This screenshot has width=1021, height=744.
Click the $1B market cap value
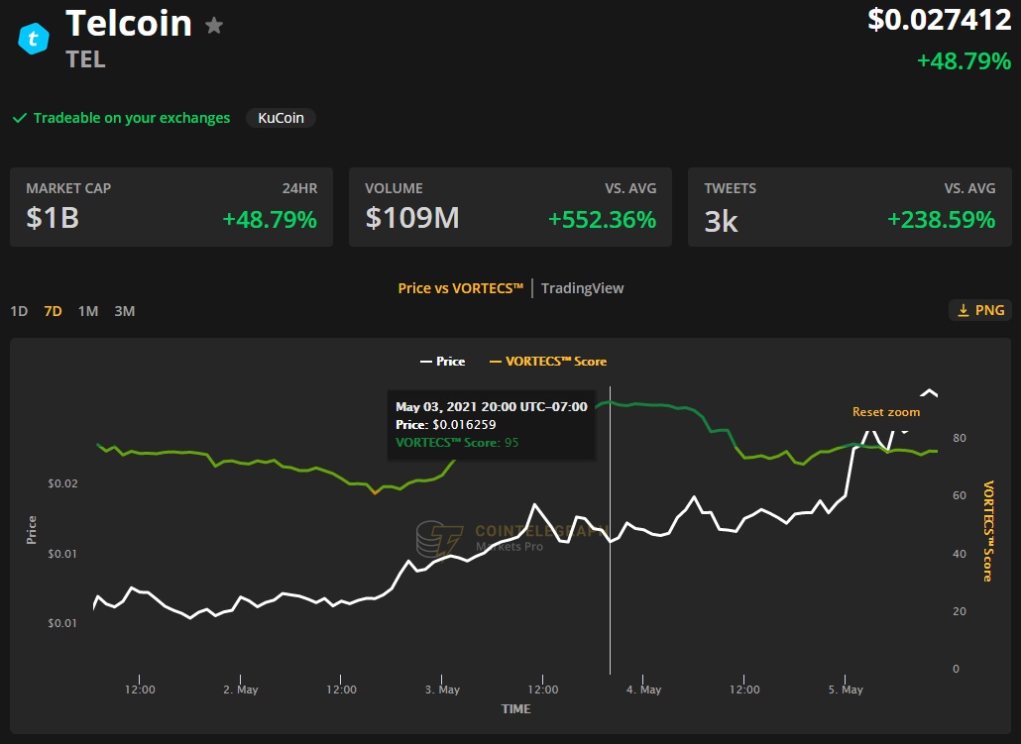point(53,218)
